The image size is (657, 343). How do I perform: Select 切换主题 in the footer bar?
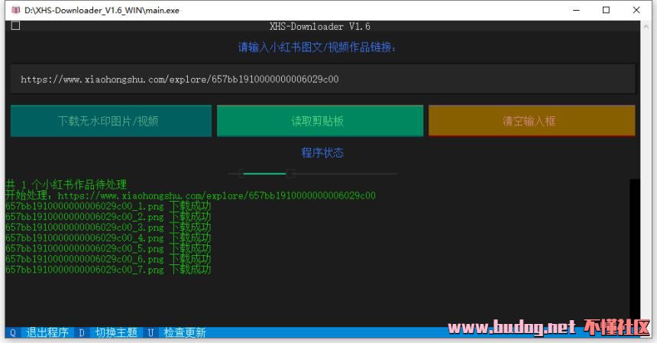click(x=116, y=332)
